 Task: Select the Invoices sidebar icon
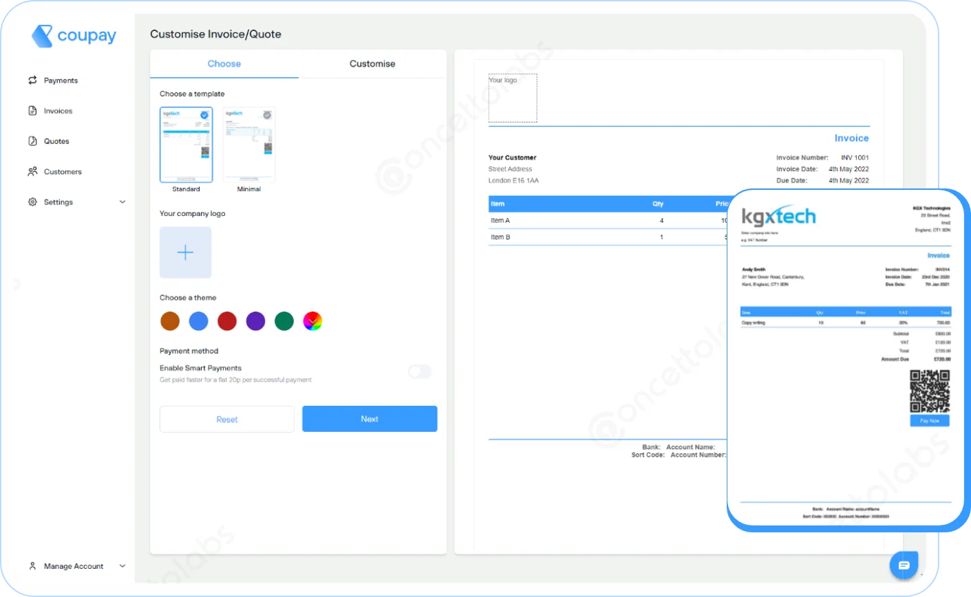(32, 110)
